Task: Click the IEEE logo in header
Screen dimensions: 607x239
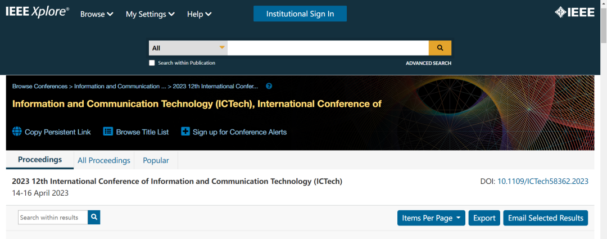Action: point(574,13)
